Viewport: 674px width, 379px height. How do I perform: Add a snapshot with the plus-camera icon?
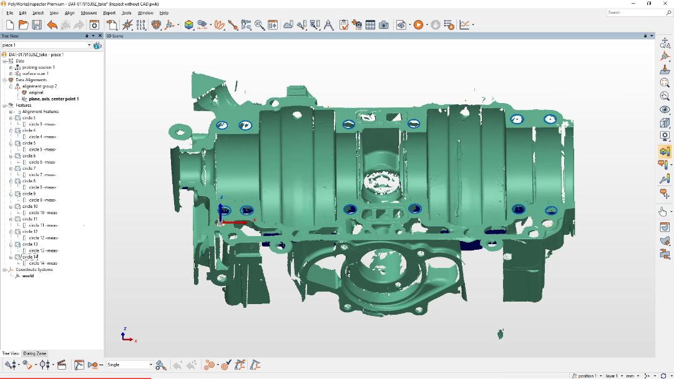(357, 25)
